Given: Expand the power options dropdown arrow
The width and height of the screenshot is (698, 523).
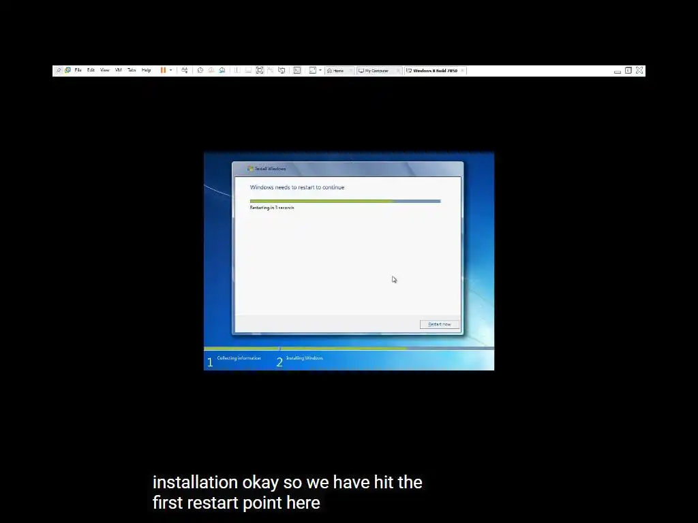Looking at the screenshot, I should 171,70.
